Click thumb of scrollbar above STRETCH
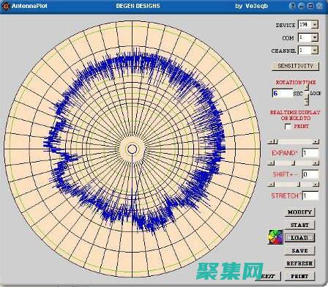 (299, 184)
